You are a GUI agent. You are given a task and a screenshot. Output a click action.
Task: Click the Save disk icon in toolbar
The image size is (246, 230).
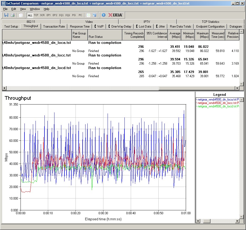(6, 15)
